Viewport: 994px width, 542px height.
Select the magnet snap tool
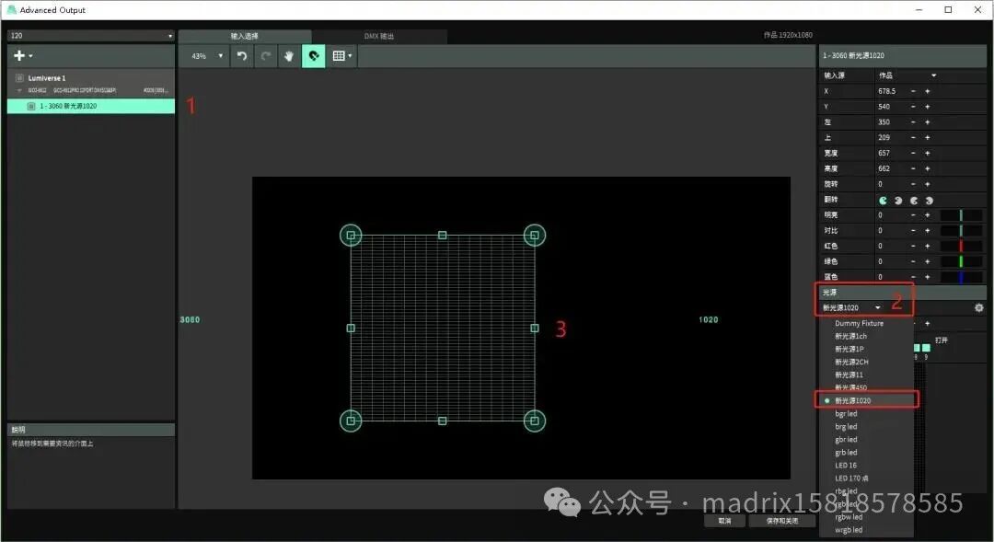(313, 55)
